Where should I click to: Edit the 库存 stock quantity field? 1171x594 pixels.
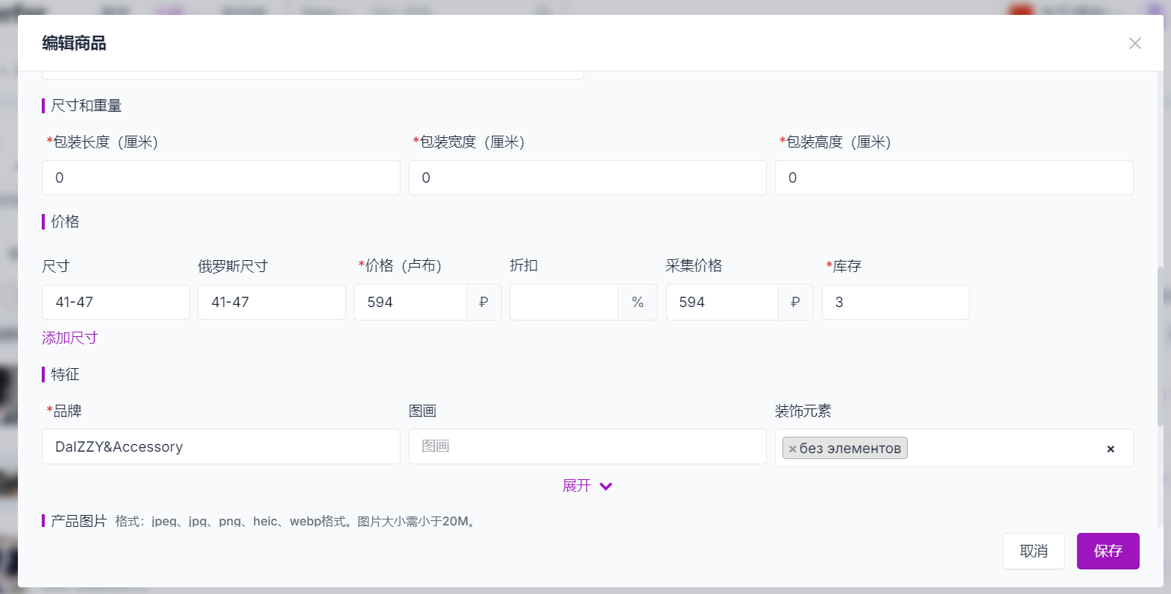[x=895, y=303]
